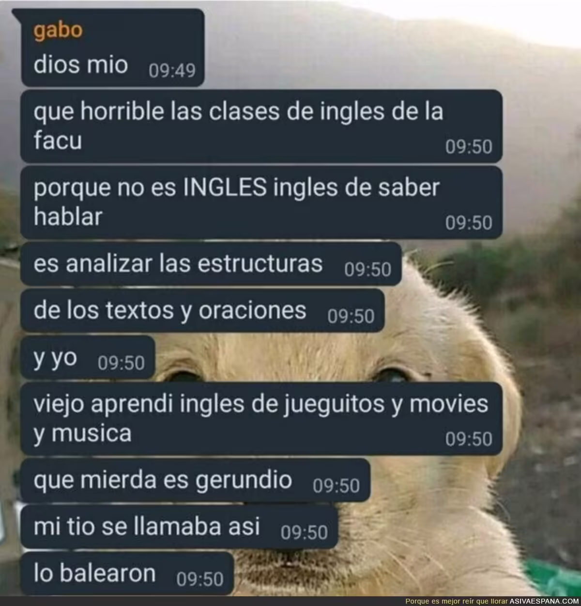Click the word INGLES in capital letters
The image size is (581, 606).
pos(225,188)
